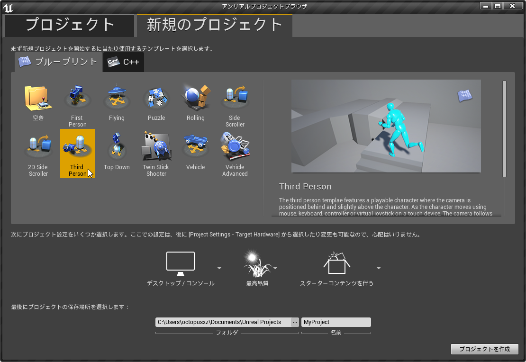
Task: Switch to the プロジェクト tab
Action: point(70,26)
